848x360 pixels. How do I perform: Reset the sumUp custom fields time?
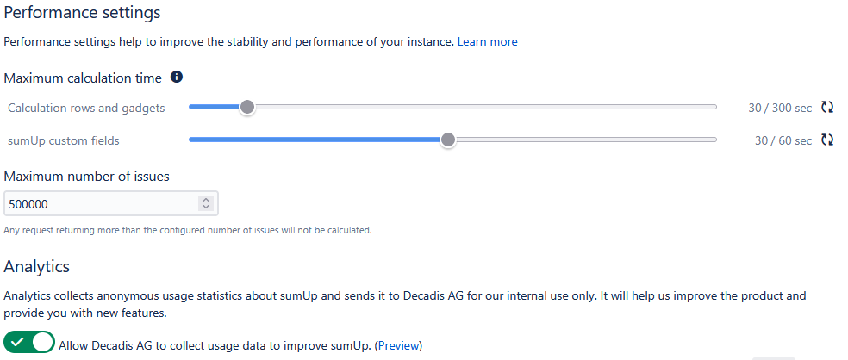click(x=827, y=140)
